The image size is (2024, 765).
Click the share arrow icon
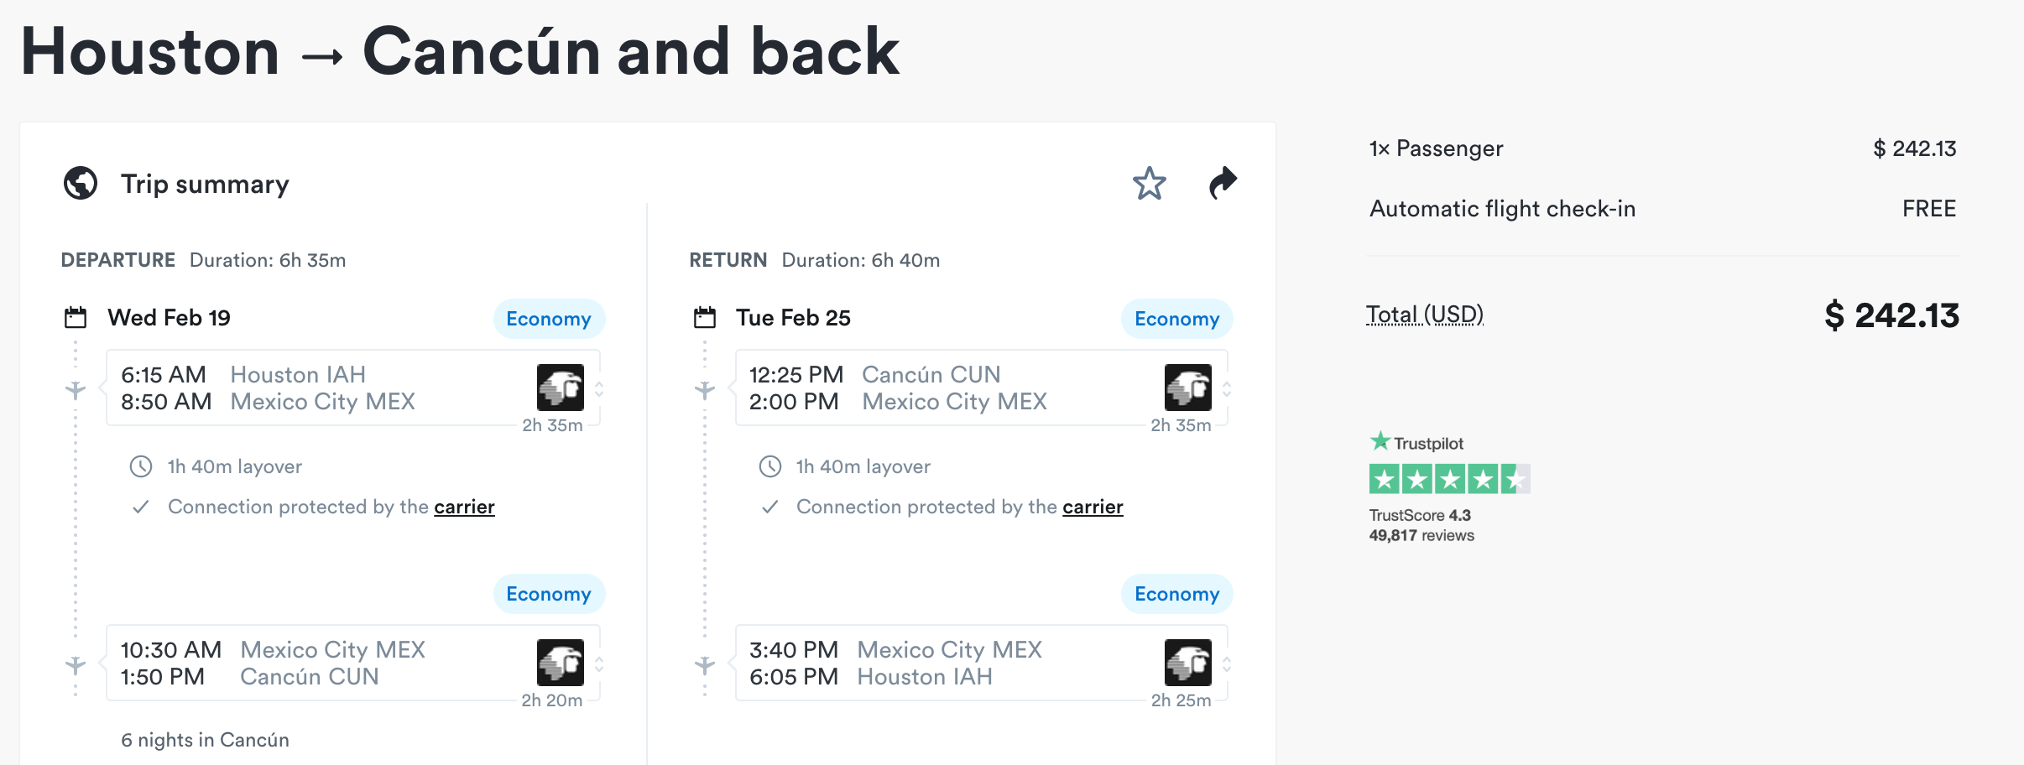1223,183
